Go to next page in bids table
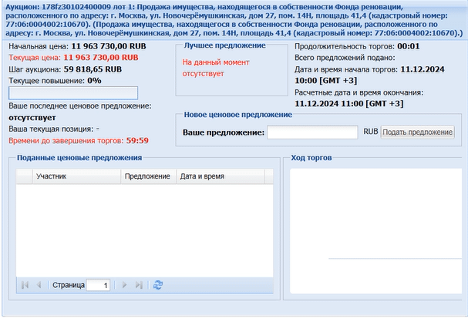This screenshot has height=318, width=468. click(x=124, y=285)
